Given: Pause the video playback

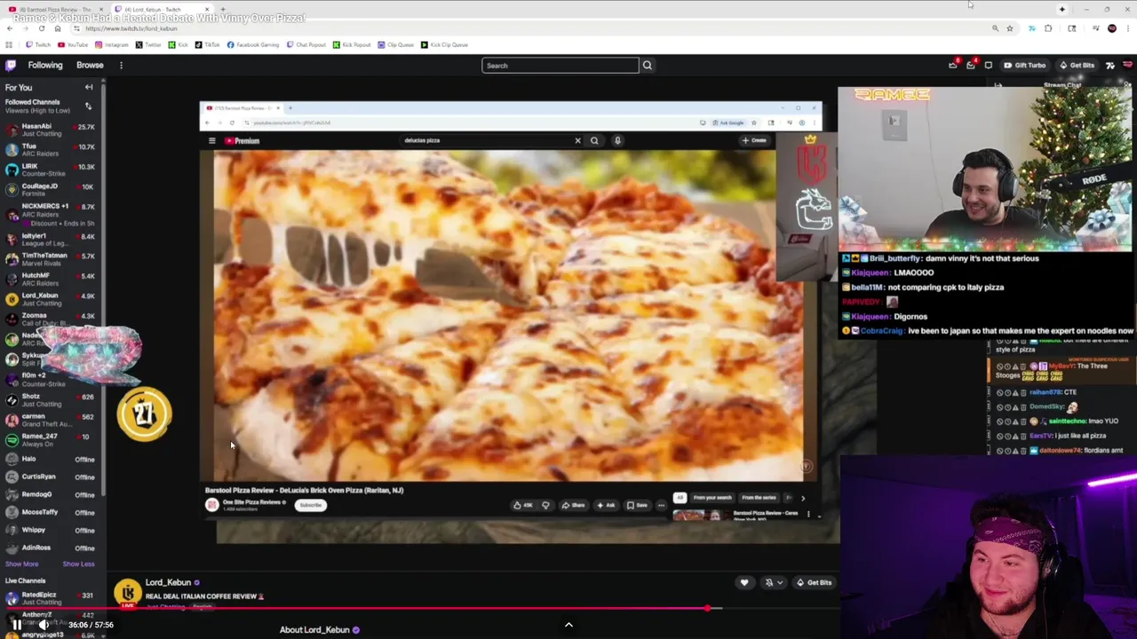Looking at the screenshot, I should 17,625.
